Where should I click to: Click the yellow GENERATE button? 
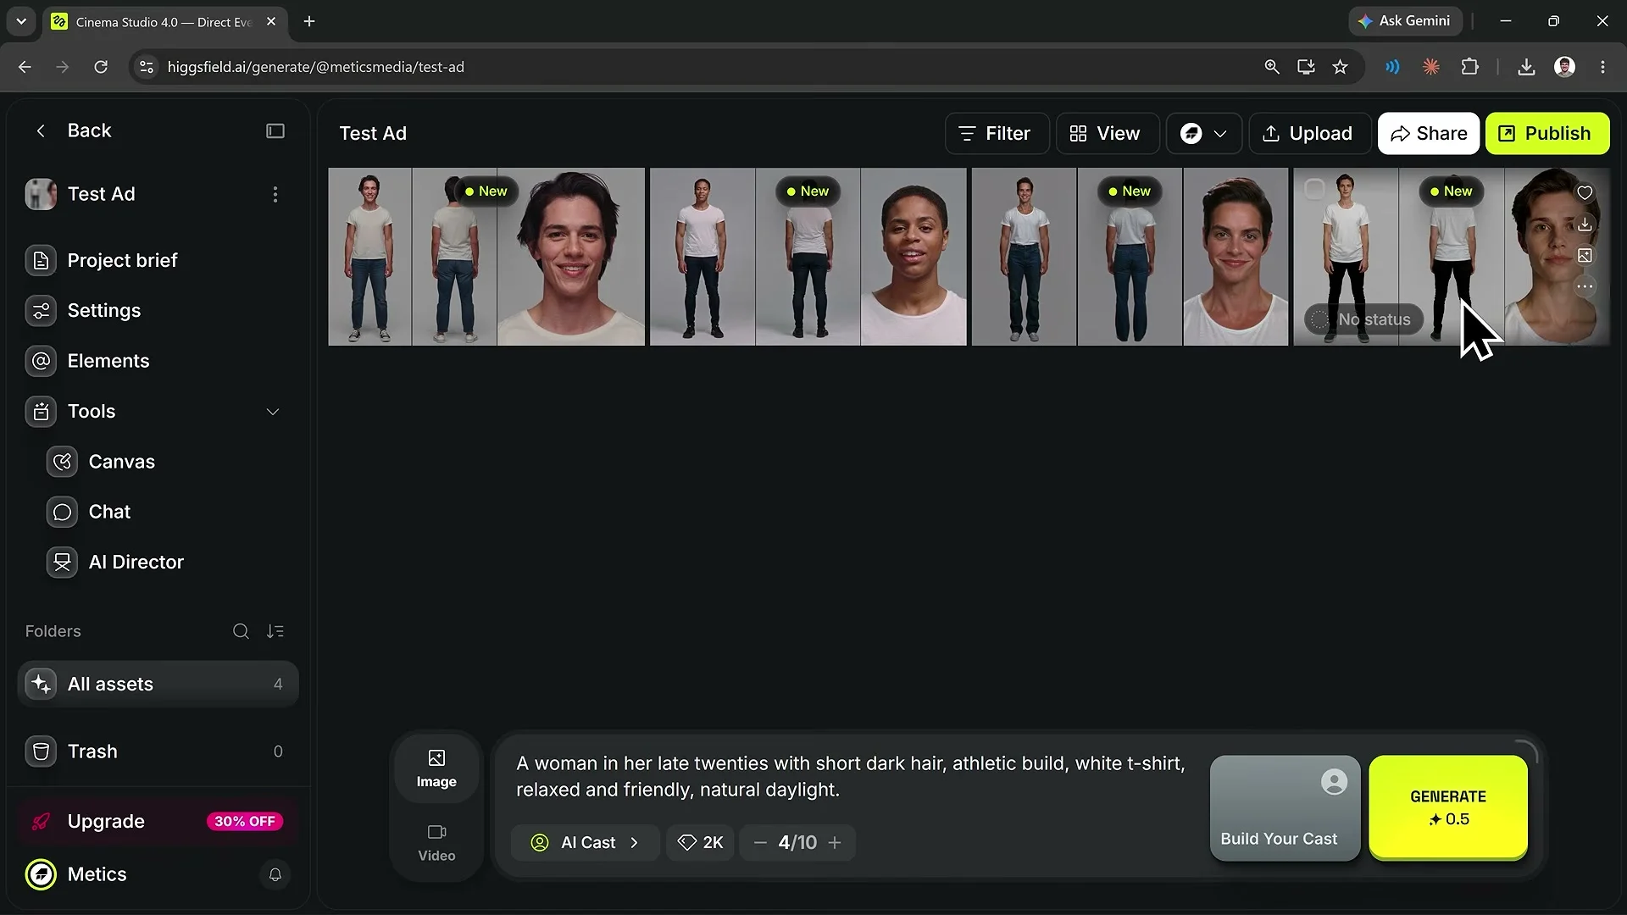click(1448, 807)
